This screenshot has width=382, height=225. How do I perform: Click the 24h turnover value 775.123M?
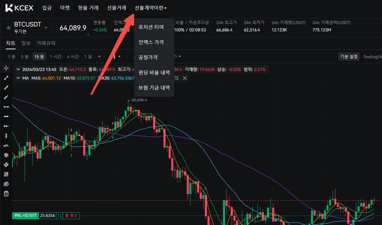(x=322, y=30)
